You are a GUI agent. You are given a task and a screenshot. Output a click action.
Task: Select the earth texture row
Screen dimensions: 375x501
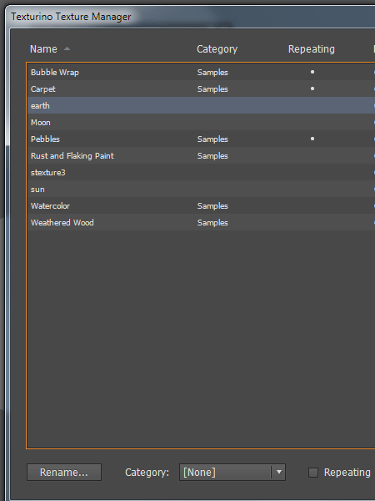(201, 105)
